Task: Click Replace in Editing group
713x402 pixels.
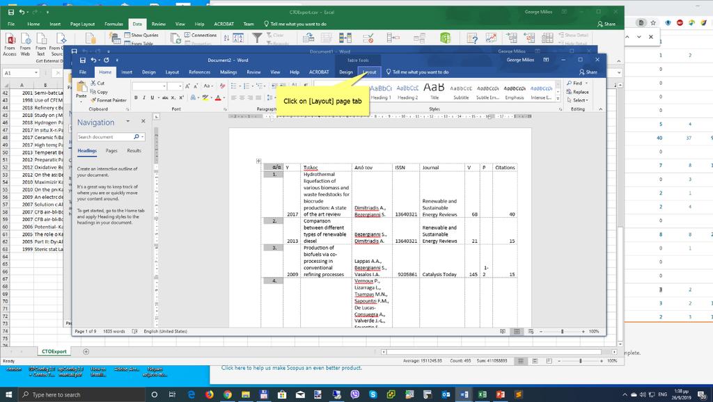Action: 577,92
